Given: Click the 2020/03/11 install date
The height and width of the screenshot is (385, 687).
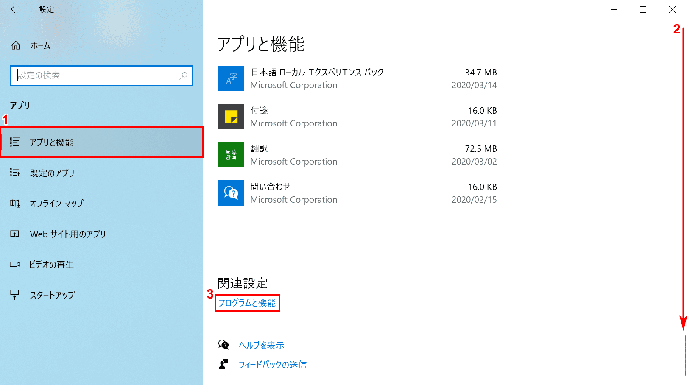Looking at the screenshot, I should 474,123.
